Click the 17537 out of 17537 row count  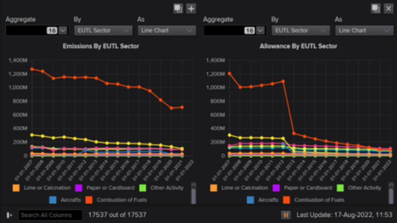tap(117, 215)
